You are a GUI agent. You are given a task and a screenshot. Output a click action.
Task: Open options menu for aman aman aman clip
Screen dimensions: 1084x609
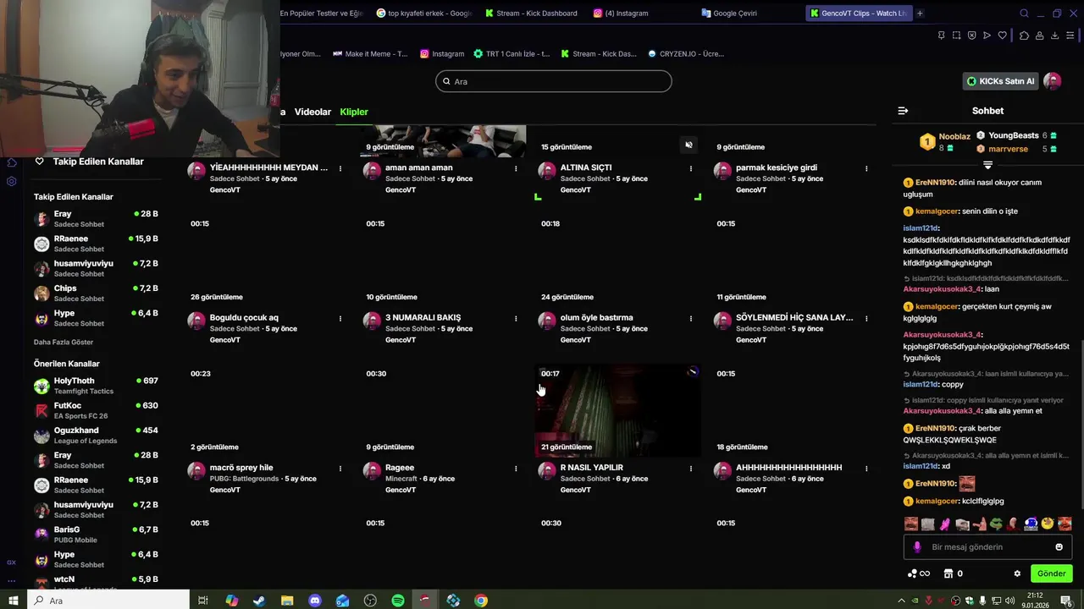click(x=516, y=168)
